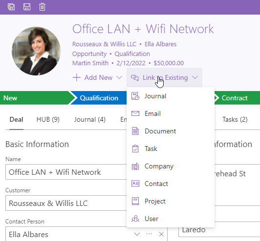Switch to the HUB (9) tab

click(x=48, y=119)
